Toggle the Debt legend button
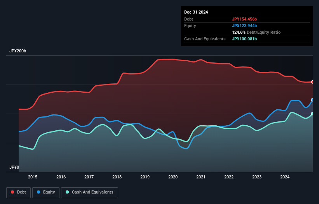 18,192
